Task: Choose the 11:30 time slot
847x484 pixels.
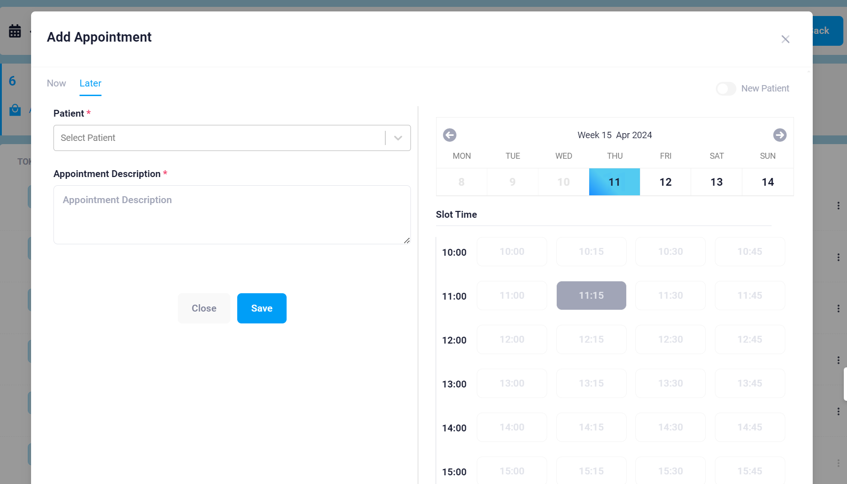Action: pos(671,296)
